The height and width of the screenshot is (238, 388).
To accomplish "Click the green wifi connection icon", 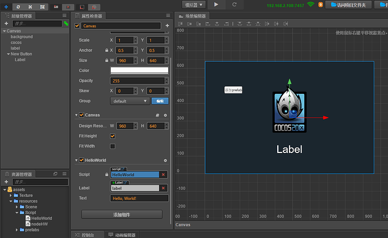I will pos(310,5).
